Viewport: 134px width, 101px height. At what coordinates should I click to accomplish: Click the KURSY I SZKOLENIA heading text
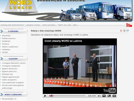pyautogui.click(x=13, y=95)
